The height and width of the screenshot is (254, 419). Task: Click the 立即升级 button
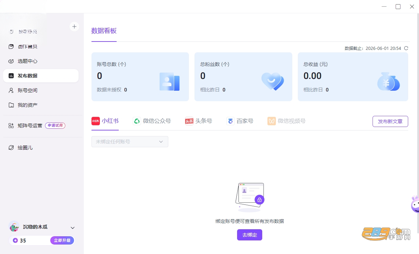click(62, 240)
